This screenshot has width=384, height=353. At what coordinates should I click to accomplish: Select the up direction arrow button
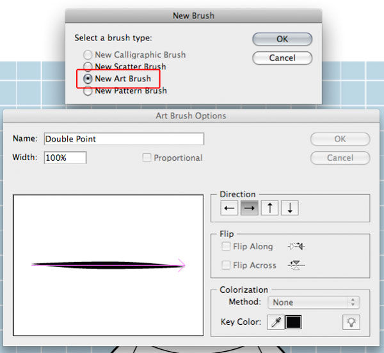click(x=269, y=208)
